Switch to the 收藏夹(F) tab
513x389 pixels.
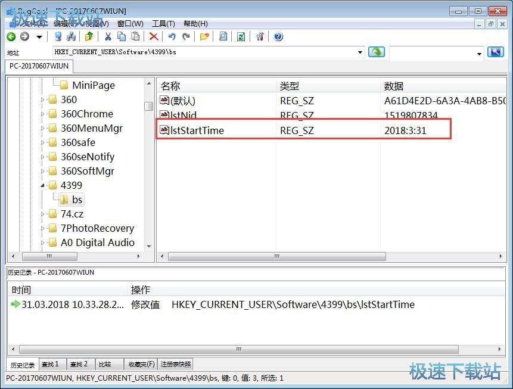click(141, 364)
